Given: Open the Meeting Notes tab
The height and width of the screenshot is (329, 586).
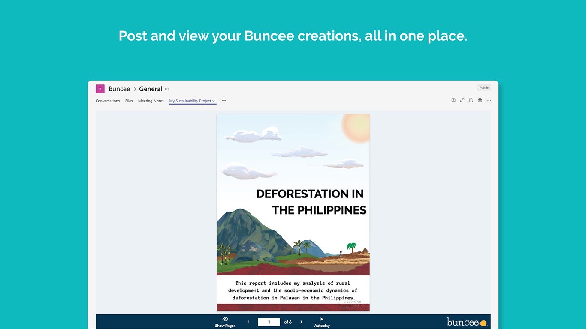Looking at the screenshot, I should [151, 101].
